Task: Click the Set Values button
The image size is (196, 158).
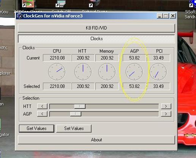Action: pyautogui.click(x=74, y=128)
